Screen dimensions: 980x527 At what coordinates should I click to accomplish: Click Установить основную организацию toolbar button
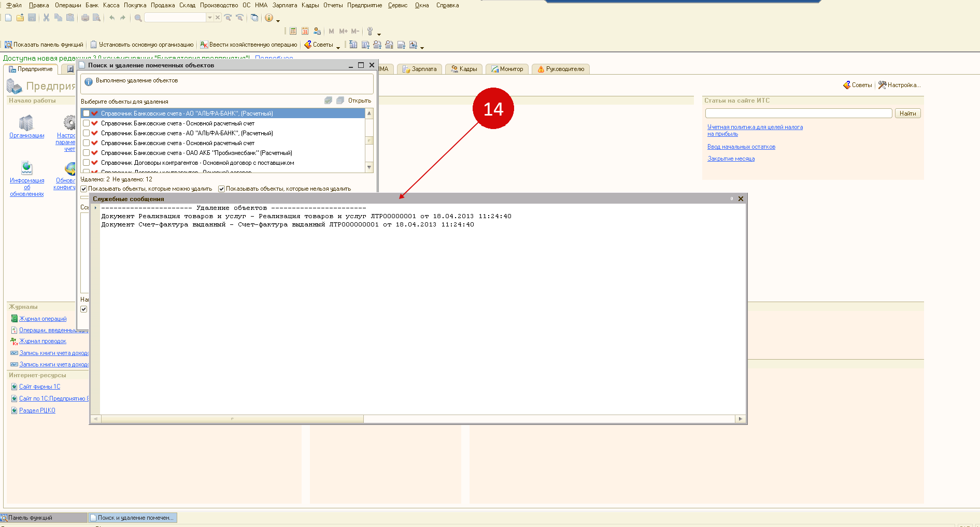click(142, 45)
